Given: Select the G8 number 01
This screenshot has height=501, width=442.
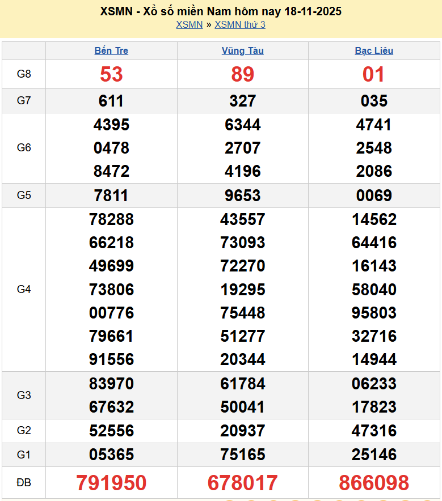Looking at the screenshot, I should coord(374,74).
